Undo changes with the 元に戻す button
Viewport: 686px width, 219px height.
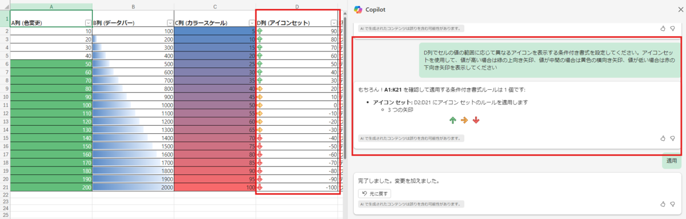pyautogui.click(x=374, y=193)
